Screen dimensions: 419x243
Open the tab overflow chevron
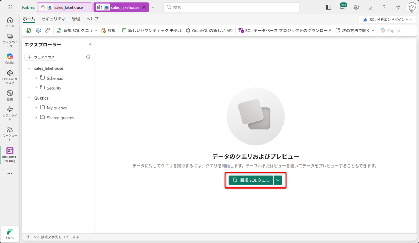click(153, 7)
